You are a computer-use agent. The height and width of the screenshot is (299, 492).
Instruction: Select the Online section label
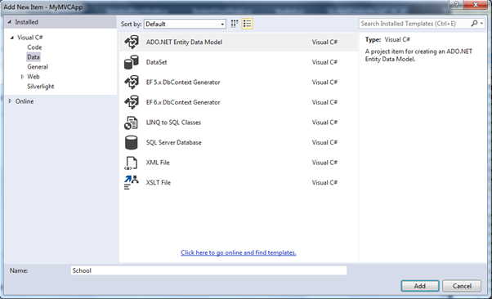[x=25, y=101]
